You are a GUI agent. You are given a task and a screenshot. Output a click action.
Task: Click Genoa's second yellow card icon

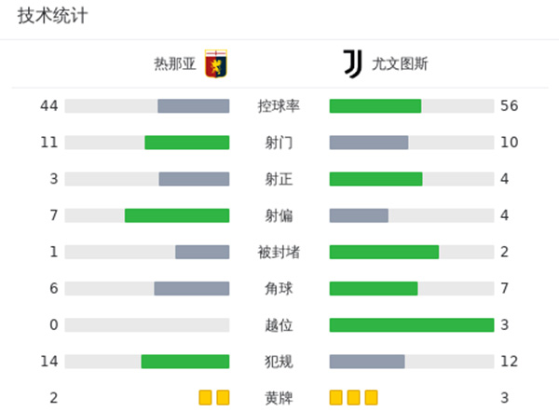coord(223,398)
